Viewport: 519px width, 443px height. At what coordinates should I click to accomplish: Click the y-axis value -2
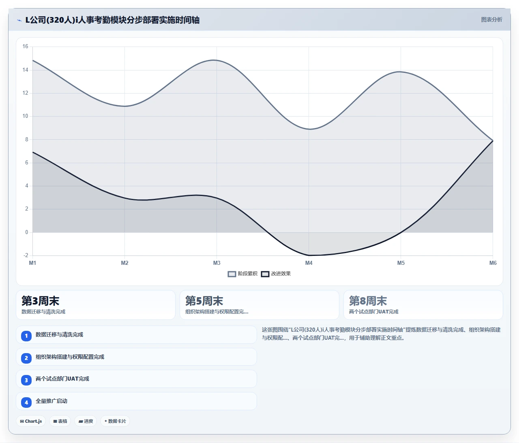(26, 256)
